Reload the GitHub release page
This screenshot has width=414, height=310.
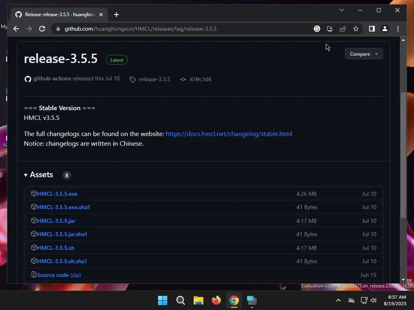(x=42, y=29)
